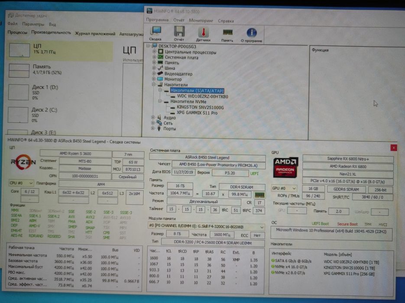This screenshot has width=405, height=303.
Task: Open the Справка menu
Action: [x=226, y=21]
